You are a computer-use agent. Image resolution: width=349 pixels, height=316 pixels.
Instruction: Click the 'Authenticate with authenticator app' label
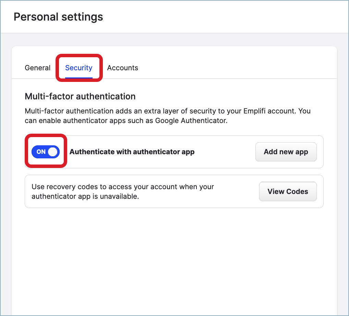(132, 152)
